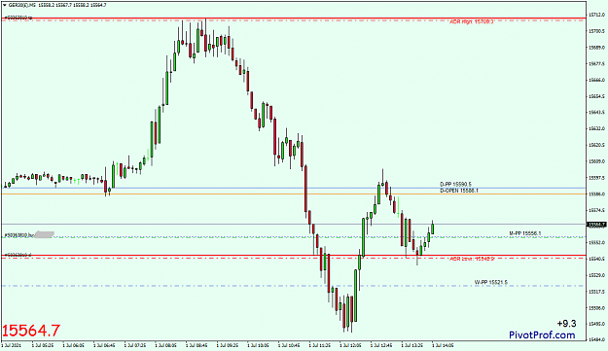Select the #50363800 buy order label
The image size is (608, 351).
(x=19, y=234)
